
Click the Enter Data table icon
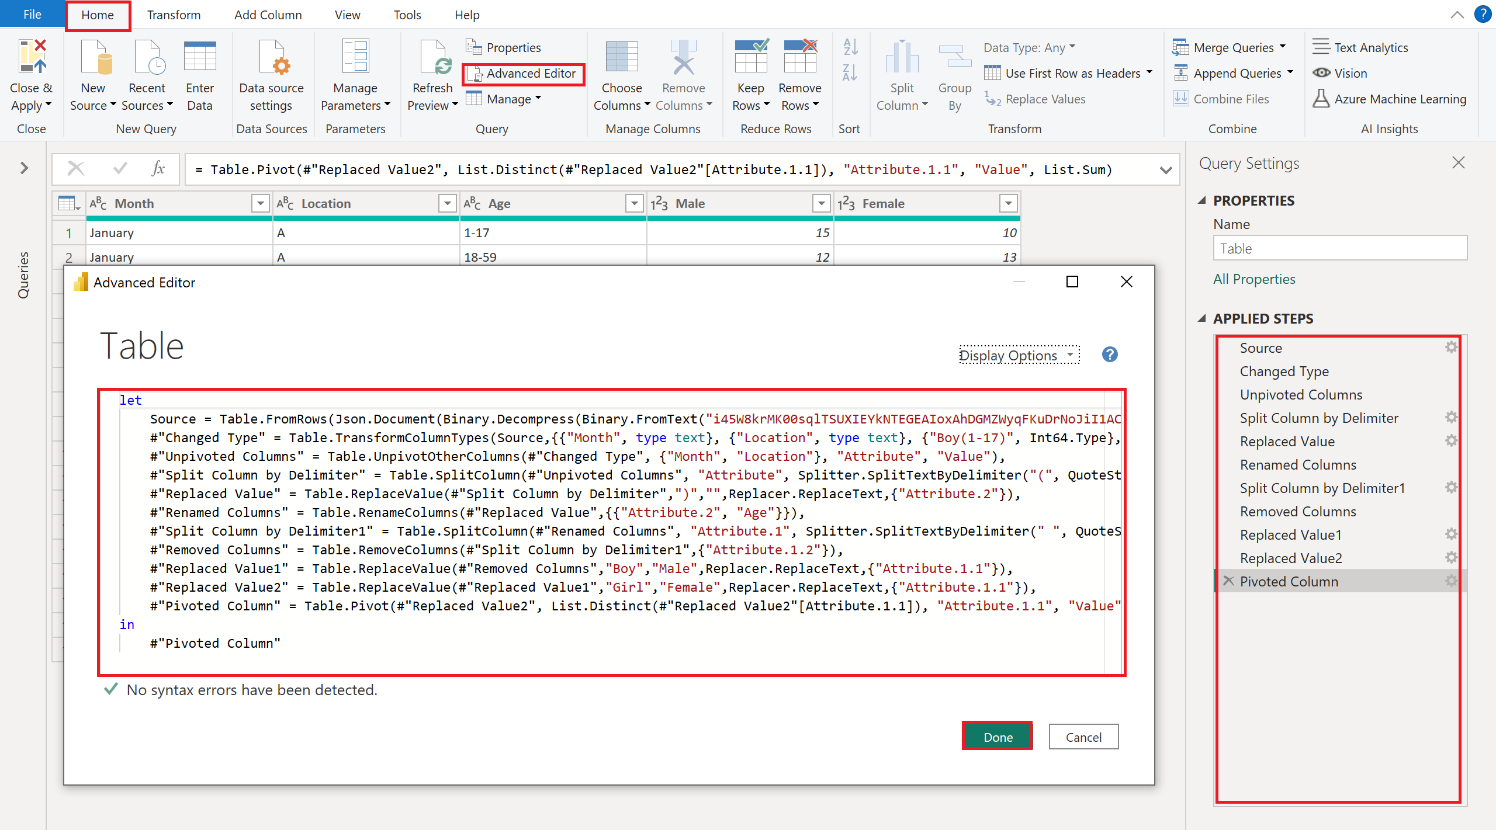point(200,57)
